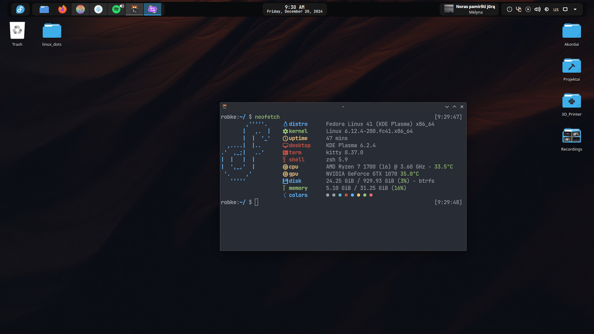
Task: Open the circular notifications tray icon
Action: tap(510, 9)
